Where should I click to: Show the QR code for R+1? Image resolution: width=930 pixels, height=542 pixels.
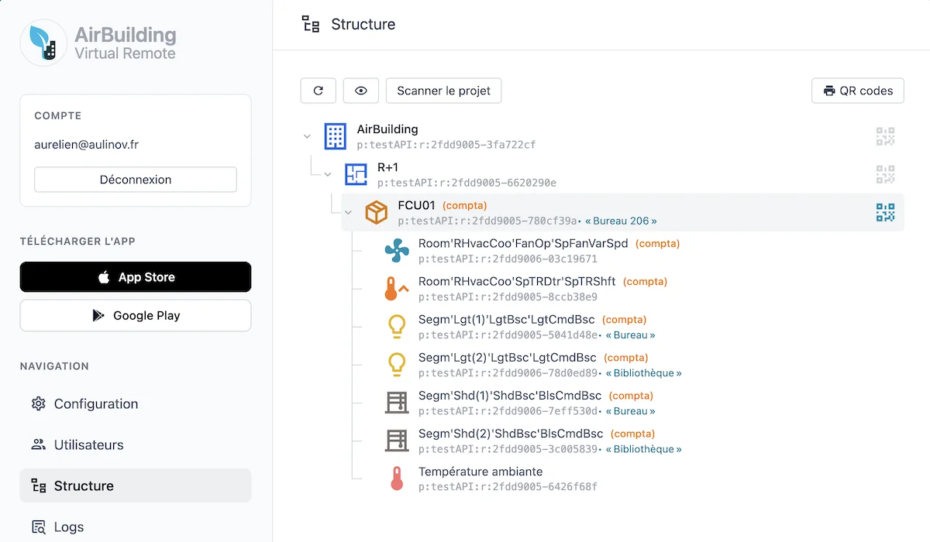[885, 174]
